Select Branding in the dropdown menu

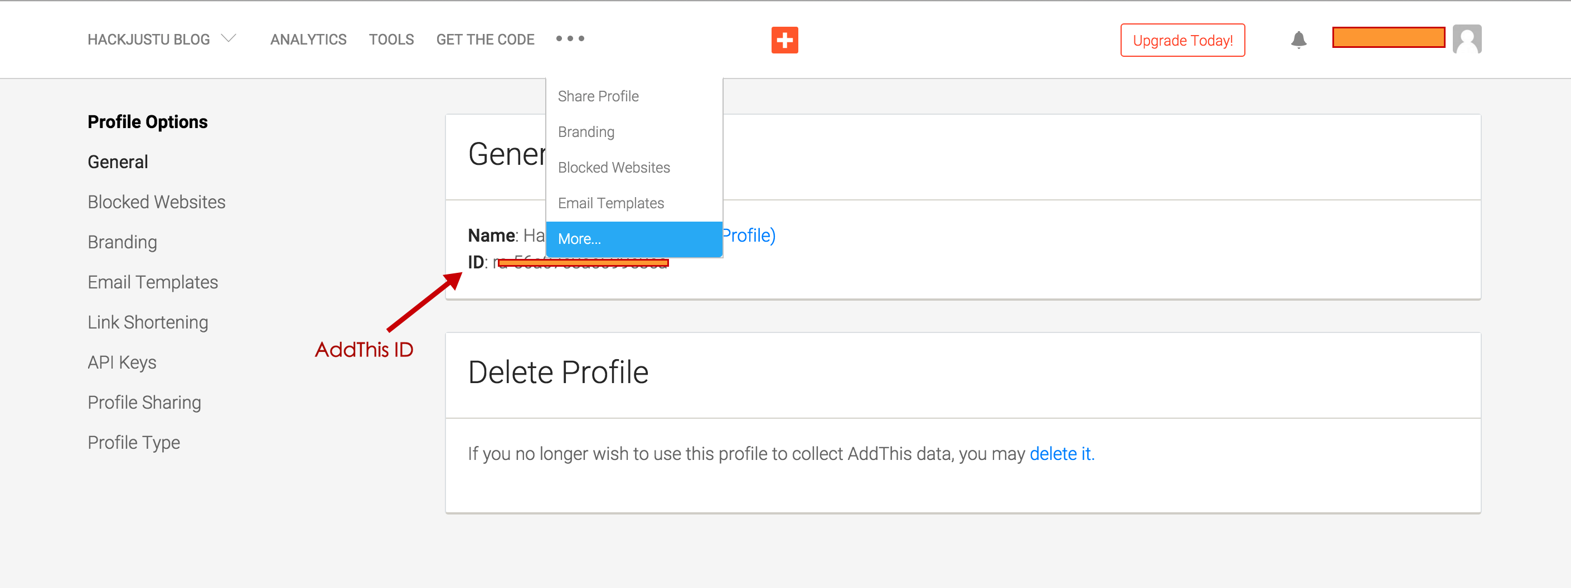point(634,131)
